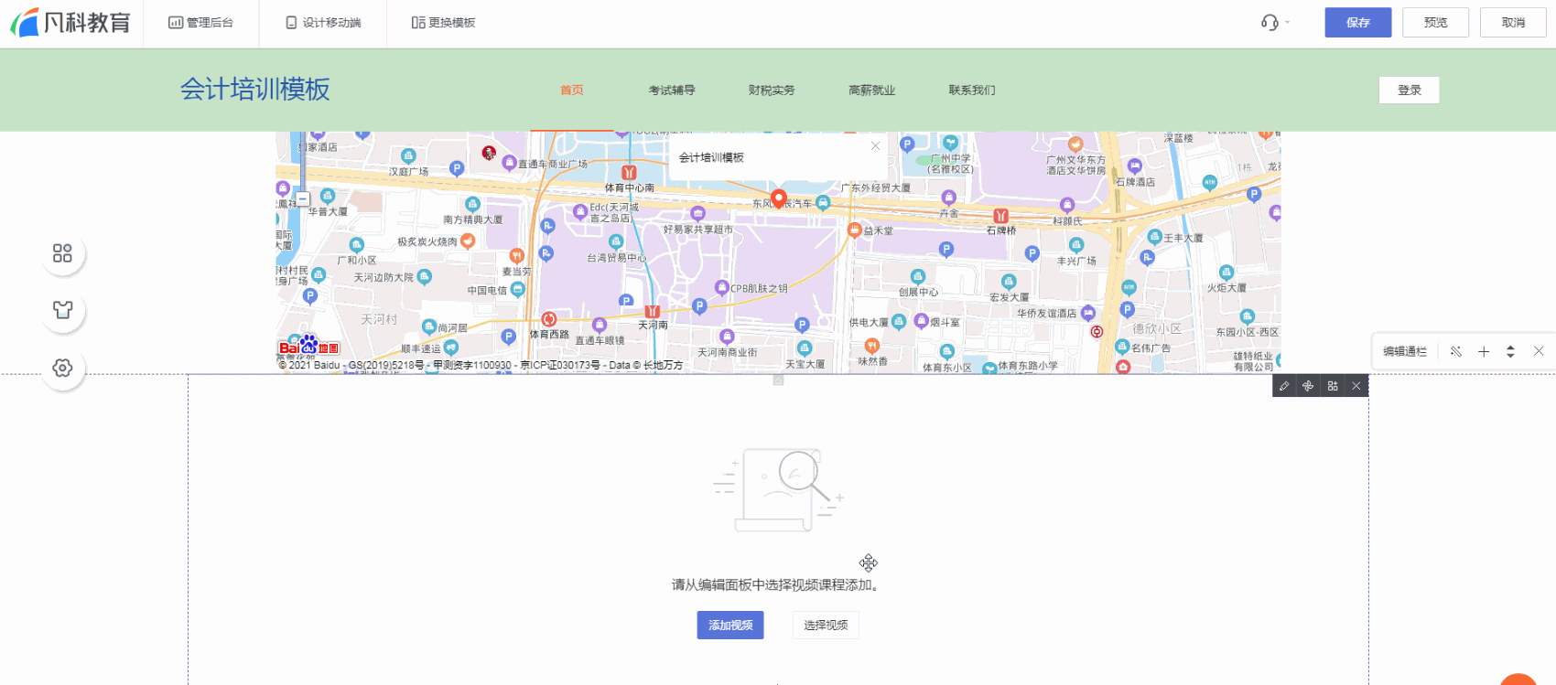This screenshot has width=1556, height=685.
Task: Expand the arrow beside the headset icon
Action: click(x=1287, y=22)
